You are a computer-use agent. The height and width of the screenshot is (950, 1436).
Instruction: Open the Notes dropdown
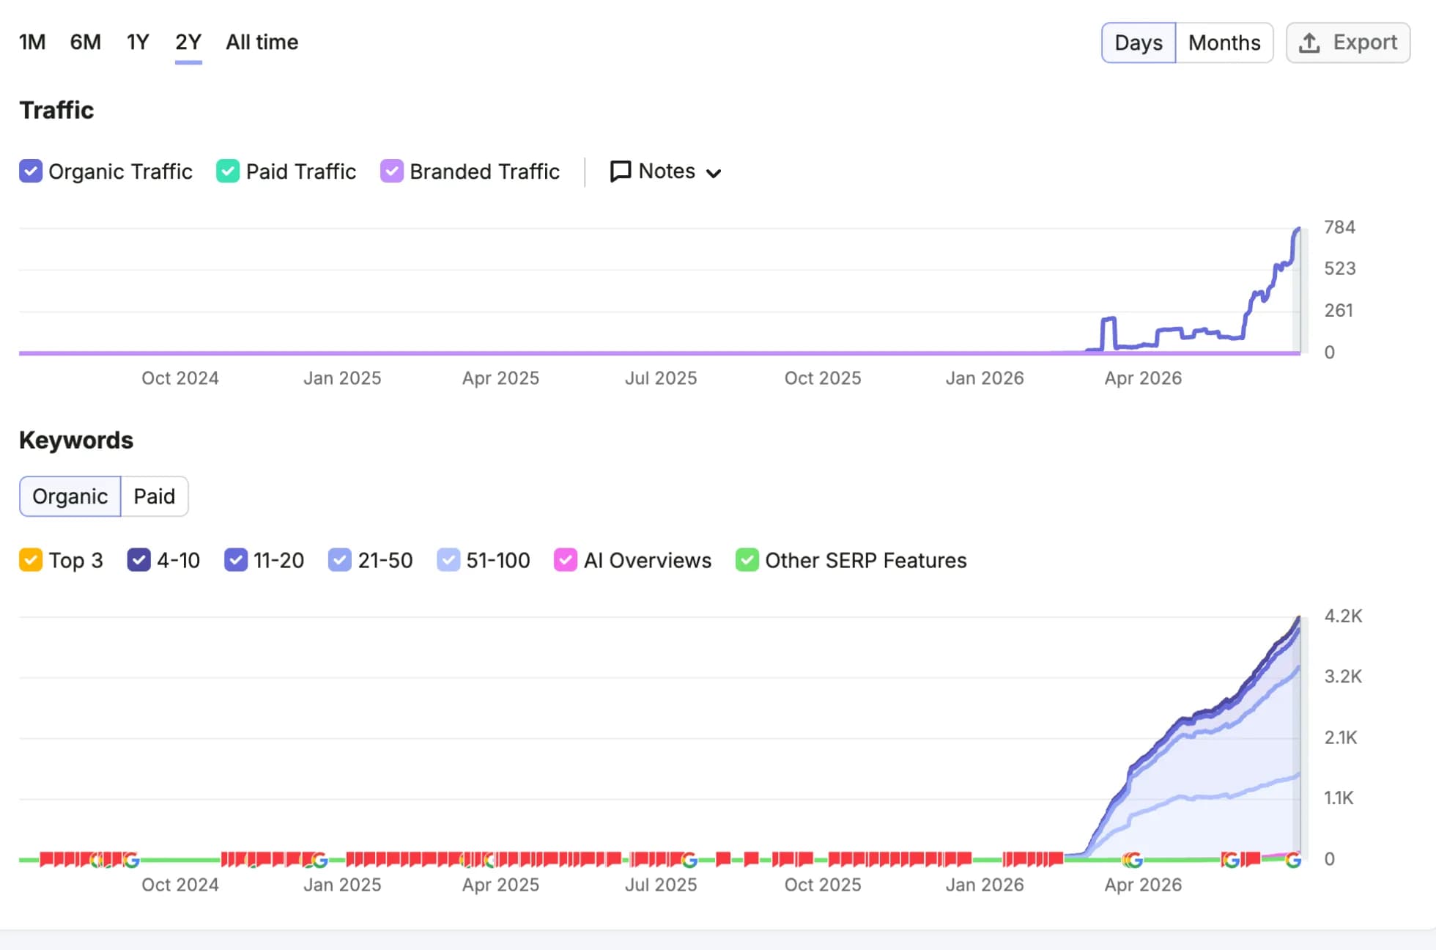(666, 172)
